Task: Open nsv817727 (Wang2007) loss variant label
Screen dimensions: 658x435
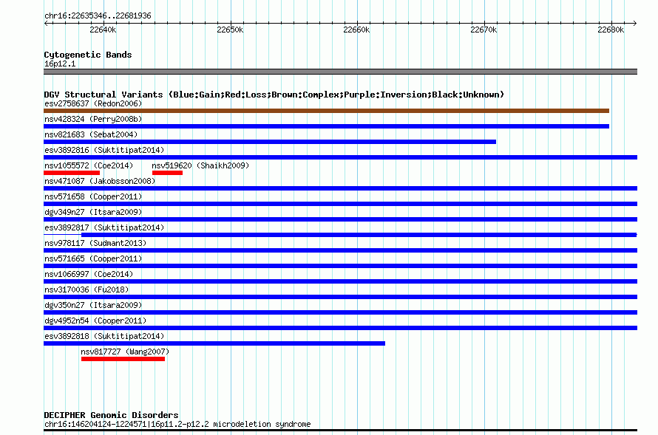Action: coord(125,352)
